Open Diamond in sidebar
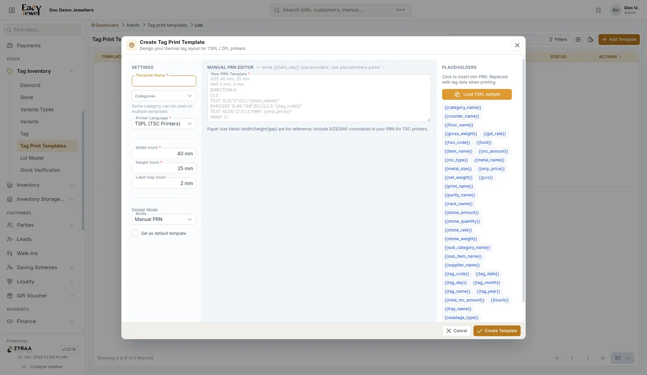This screenshot has width=647, height=375. (x=30, y=85)
